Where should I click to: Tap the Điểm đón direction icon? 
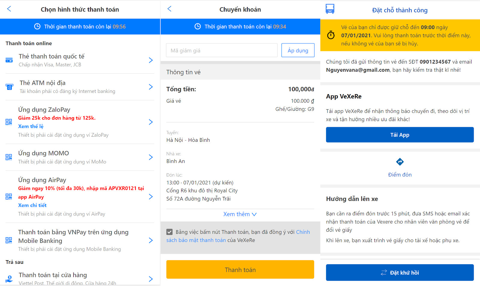[x=400, y=162]
